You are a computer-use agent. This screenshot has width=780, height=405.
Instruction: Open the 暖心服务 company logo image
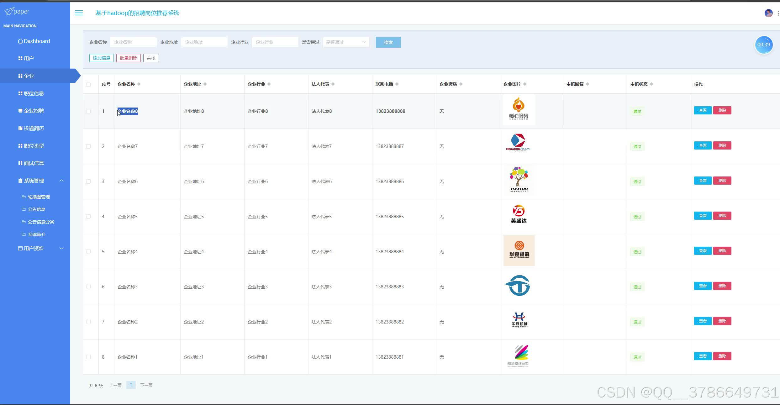click(519, 110)
